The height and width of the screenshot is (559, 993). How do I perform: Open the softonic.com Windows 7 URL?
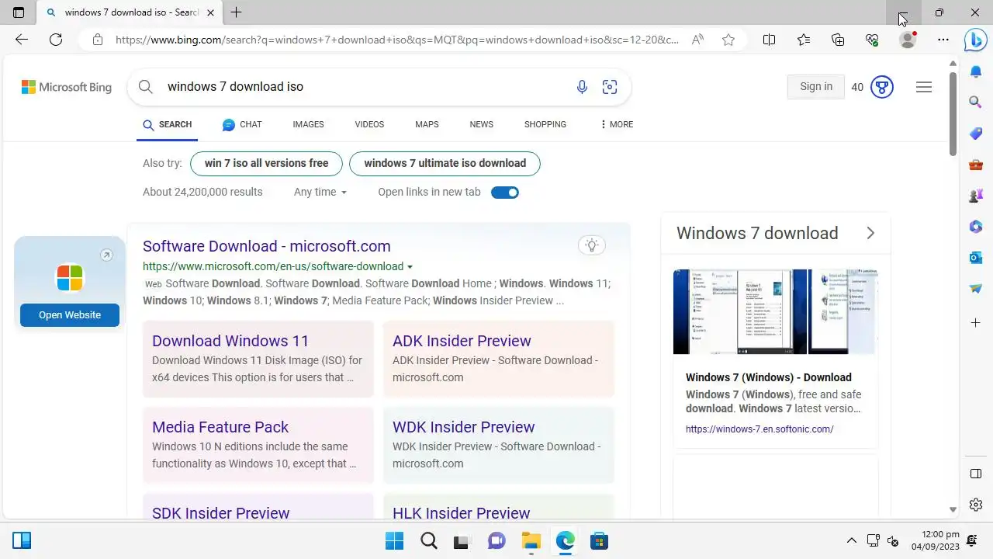[x=759, y=429]
